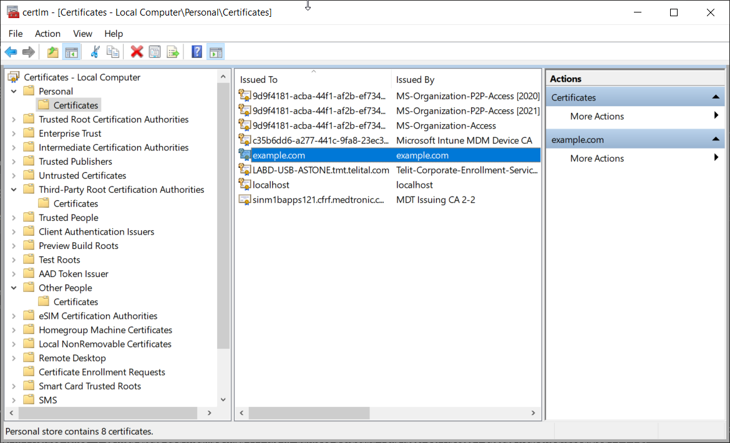Toggle the console tree pane visibility
The width and height of the screenshot is (730, 443).
click(x=72, y=52)
